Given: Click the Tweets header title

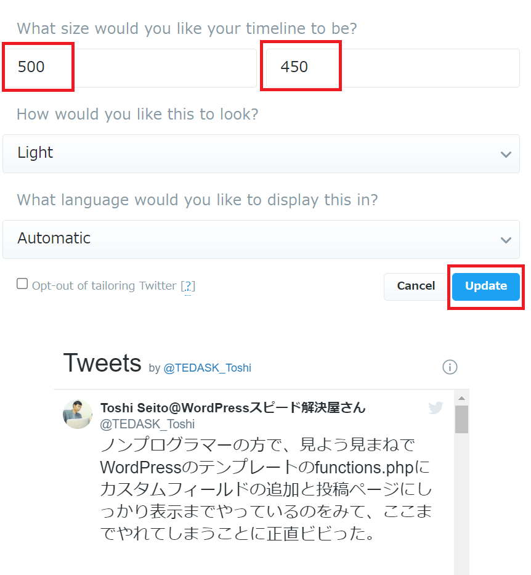Looking at the screenshot, I should pos(102,363).
